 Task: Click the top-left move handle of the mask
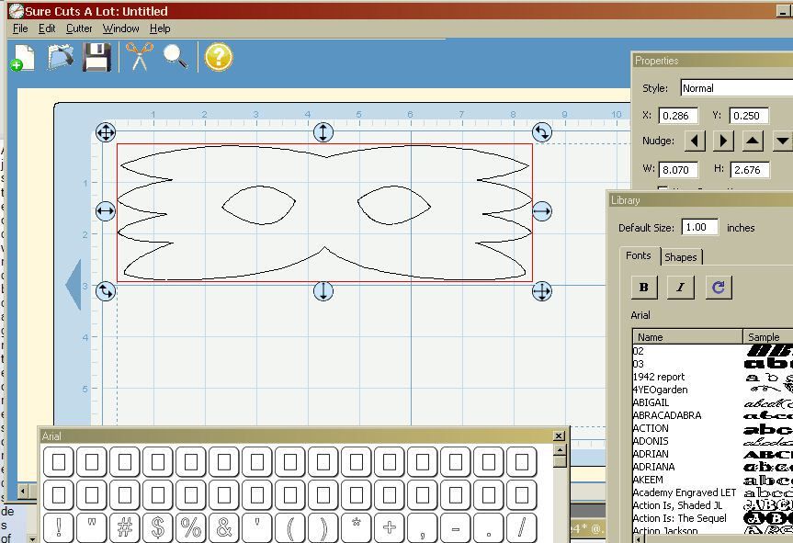[x=105, y=132]
